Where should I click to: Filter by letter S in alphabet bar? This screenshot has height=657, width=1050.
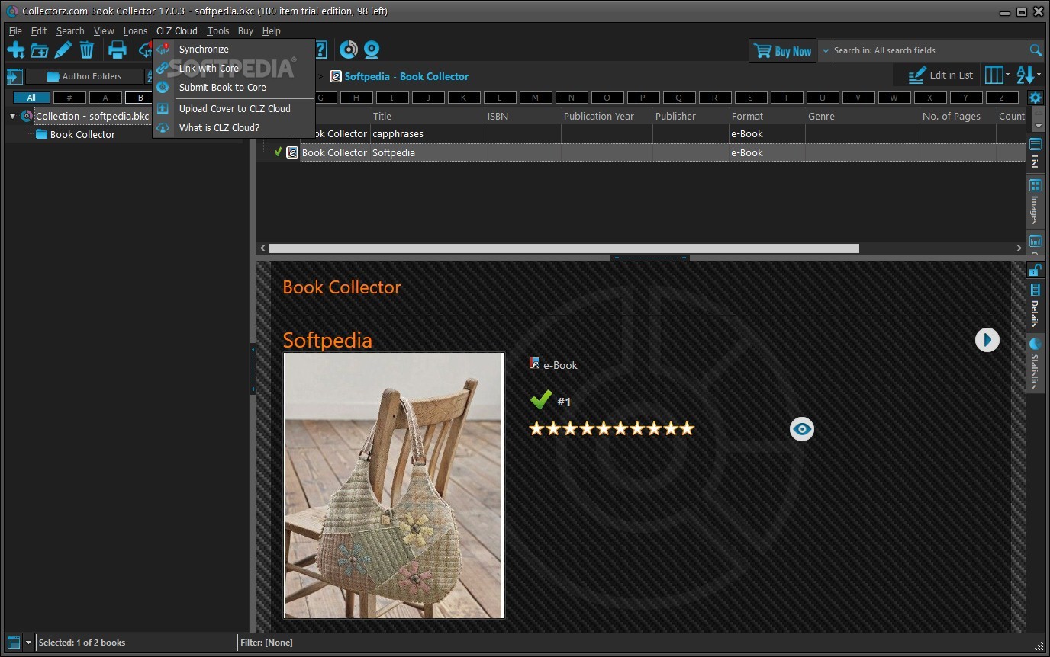pos(750,98)
